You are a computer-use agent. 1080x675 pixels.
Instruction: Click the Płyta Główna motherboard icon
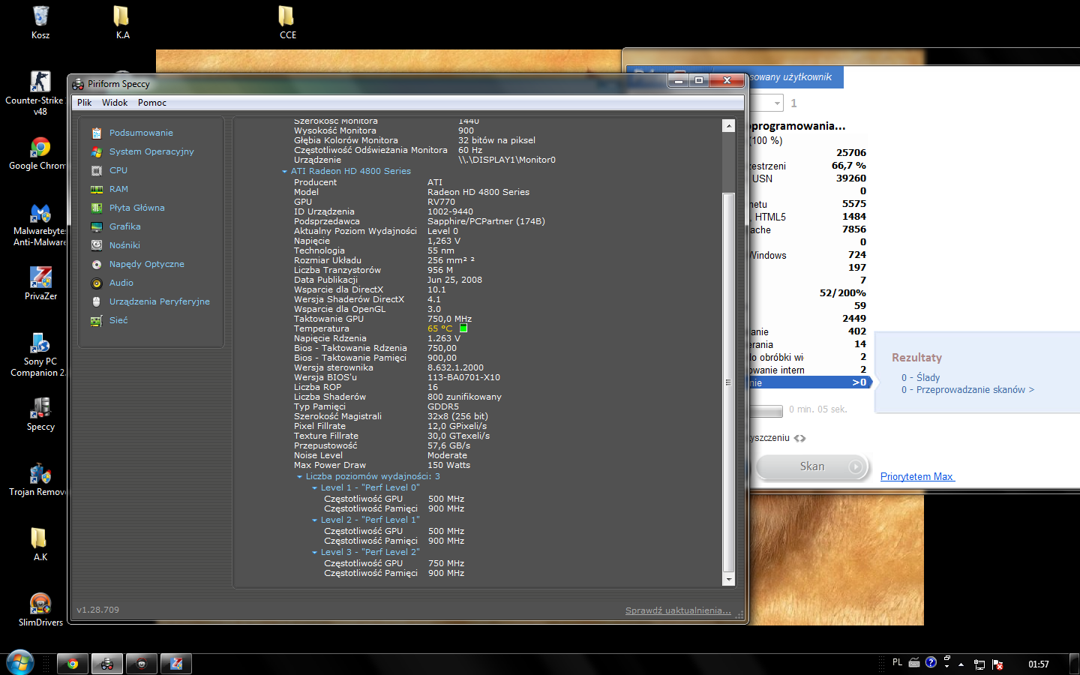(x=96, y=208)
